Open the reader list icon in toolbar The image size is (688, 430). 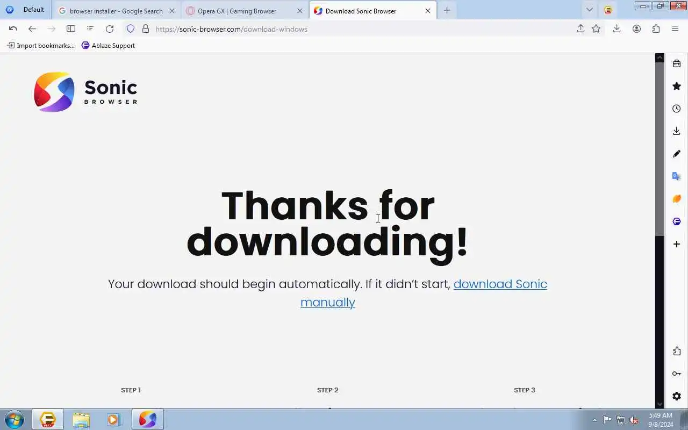point(90,29)
